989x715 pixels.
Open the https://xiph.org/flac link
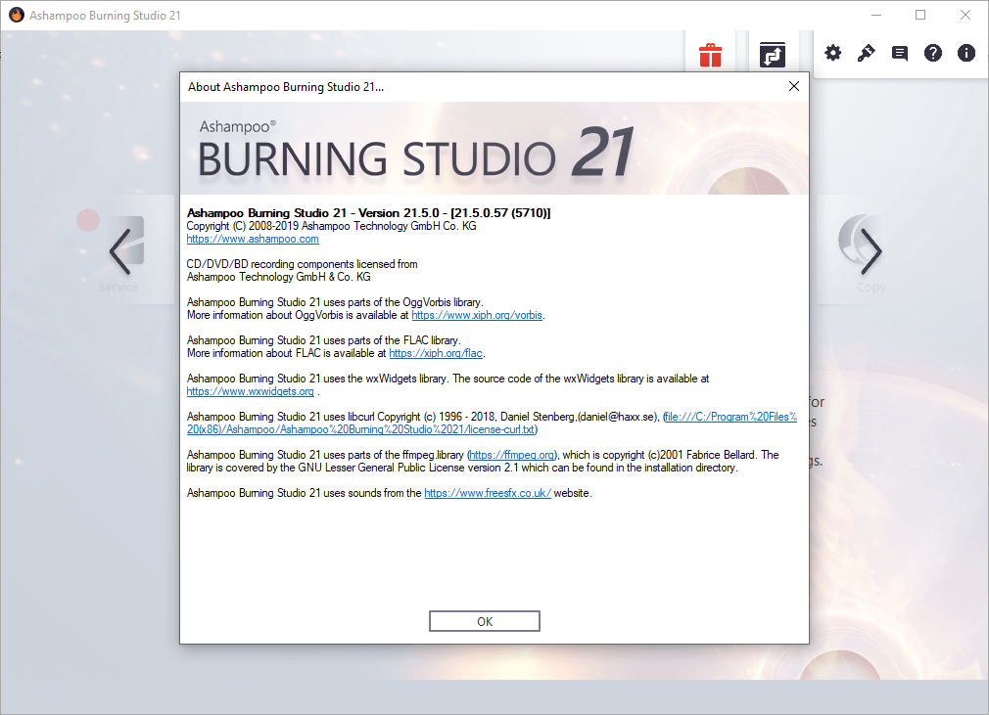click(436, 353)
